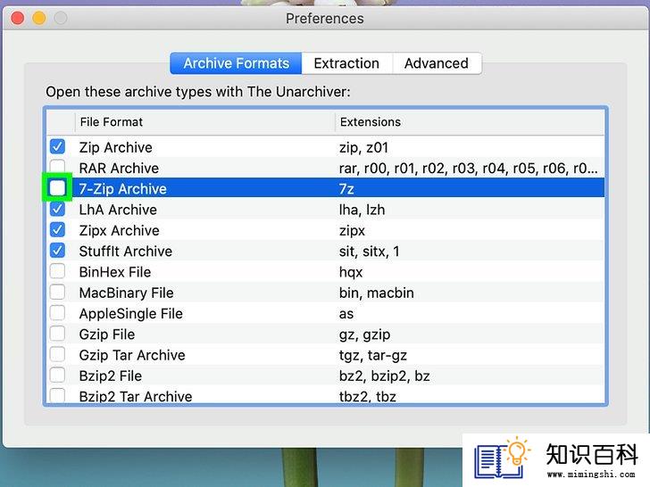Open the Extraction tab
Viewport: 650px width, 487px height.
click(x=346, y=63)
